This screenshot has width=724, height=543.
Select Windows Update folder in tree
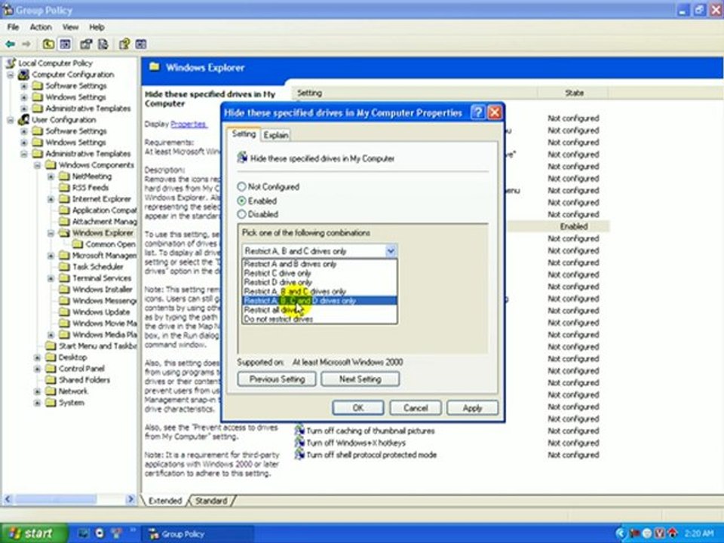point(96,311)
